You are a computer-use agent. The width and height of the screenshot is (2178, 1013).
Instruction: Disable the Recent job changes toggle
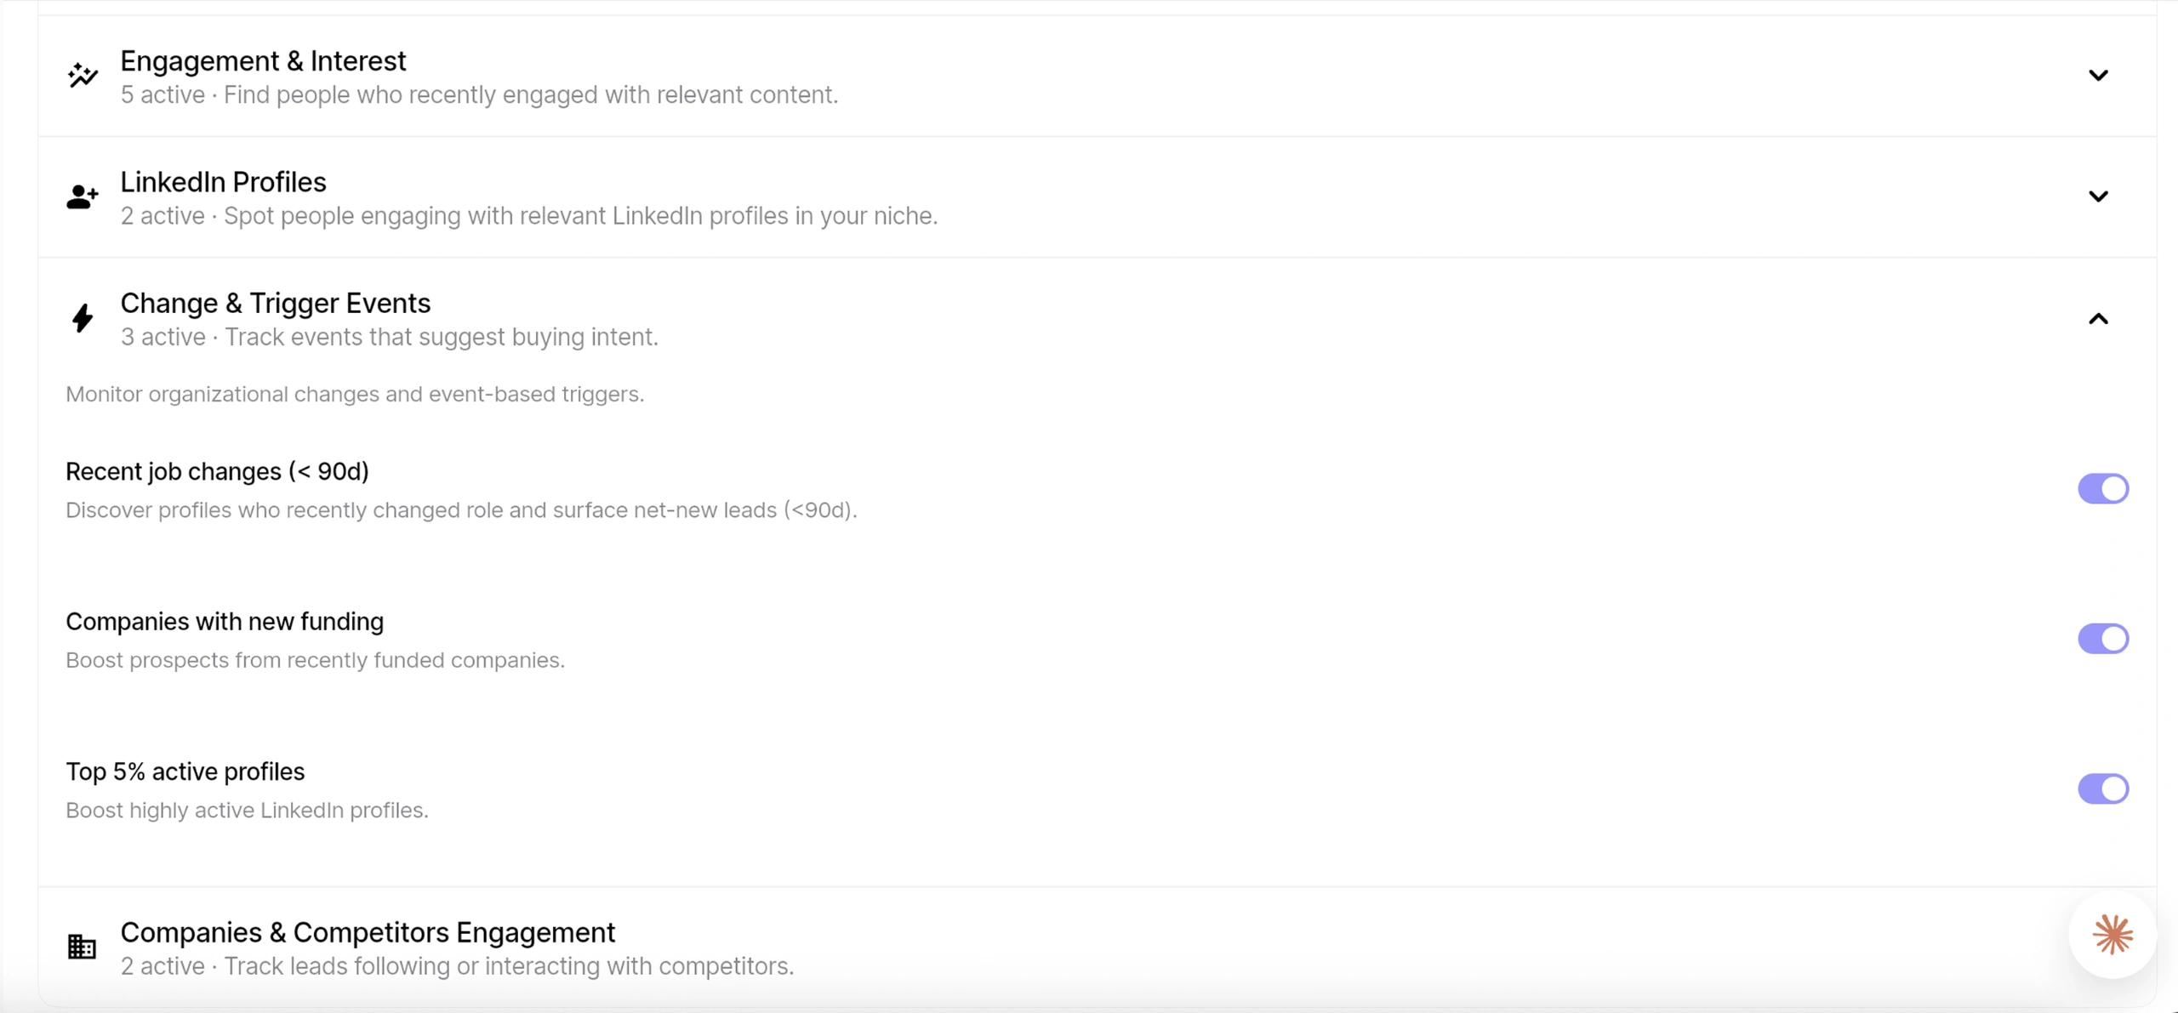(2103, 489)
